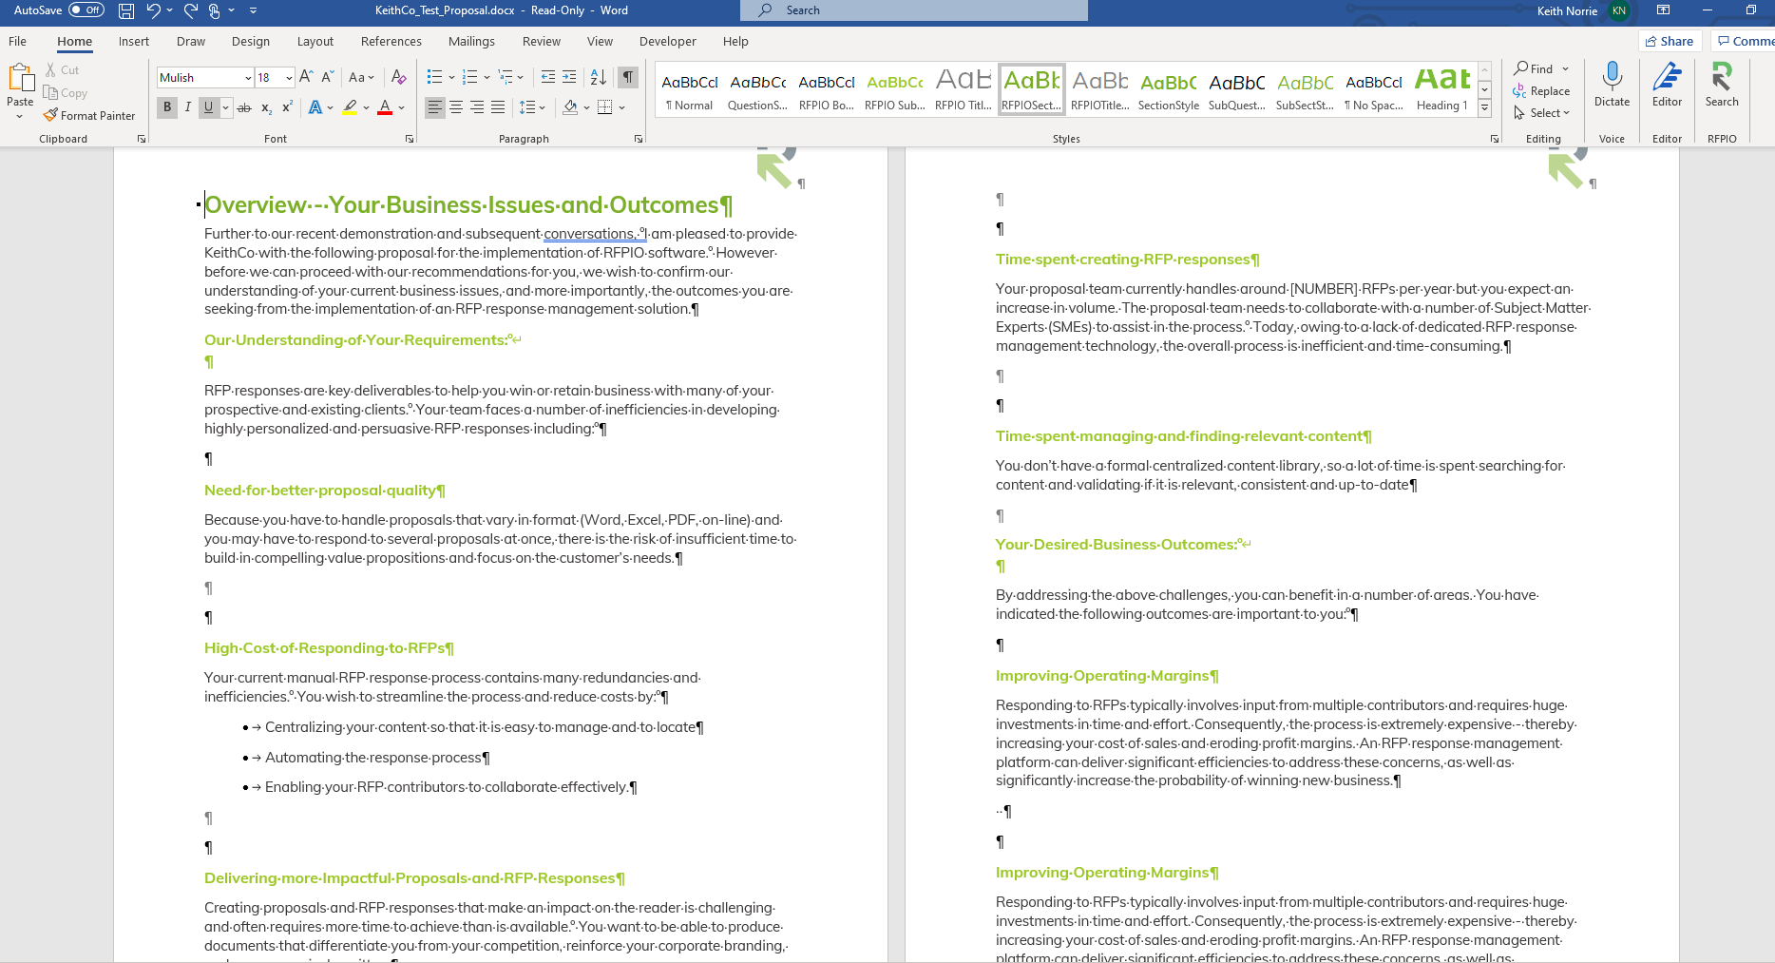Toggle Strikethrough formatting
The height and width of the screenshot is (963, 1775).
[x=244, y=107]
